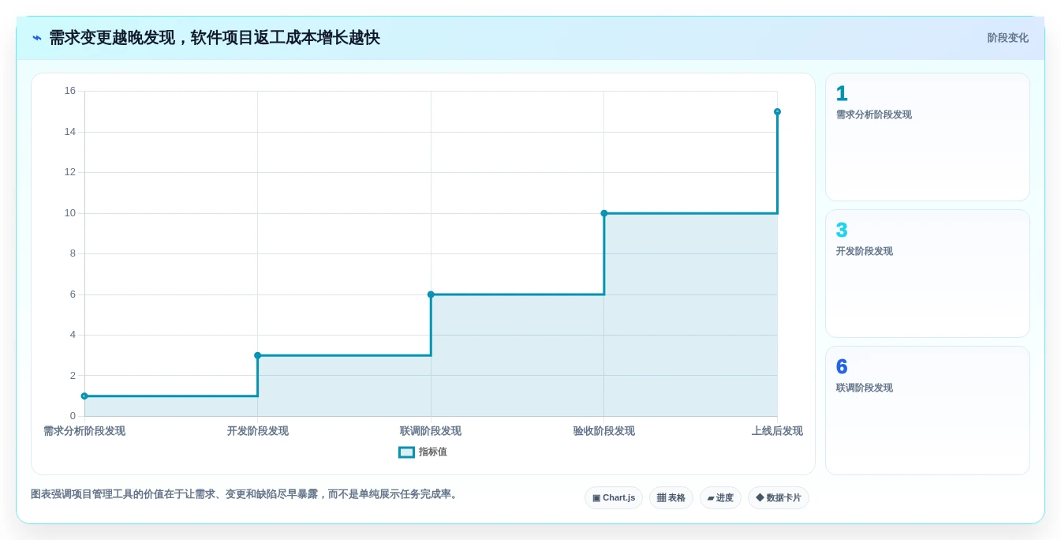Select the 进度 tag
This screenshot has height=540, width=1061.
[720, 498]
